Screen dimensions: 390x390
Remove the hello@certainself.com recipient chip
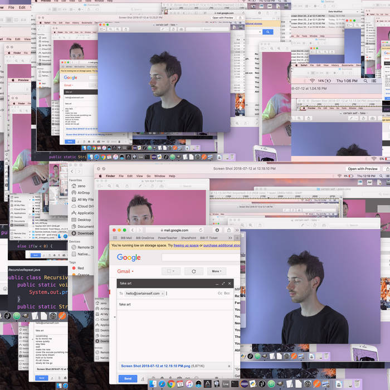click(163, 293)
